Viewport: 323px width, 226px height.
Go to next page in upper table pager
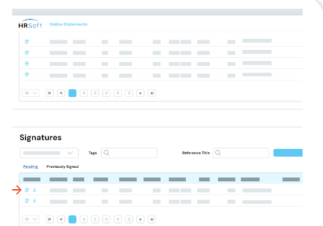pyautogui.click(x=141, y=93)
